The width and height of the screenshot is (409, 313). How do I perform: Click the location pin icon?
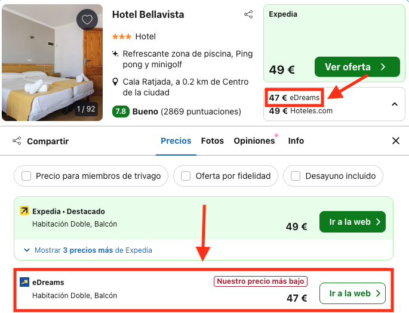point(115,82)
